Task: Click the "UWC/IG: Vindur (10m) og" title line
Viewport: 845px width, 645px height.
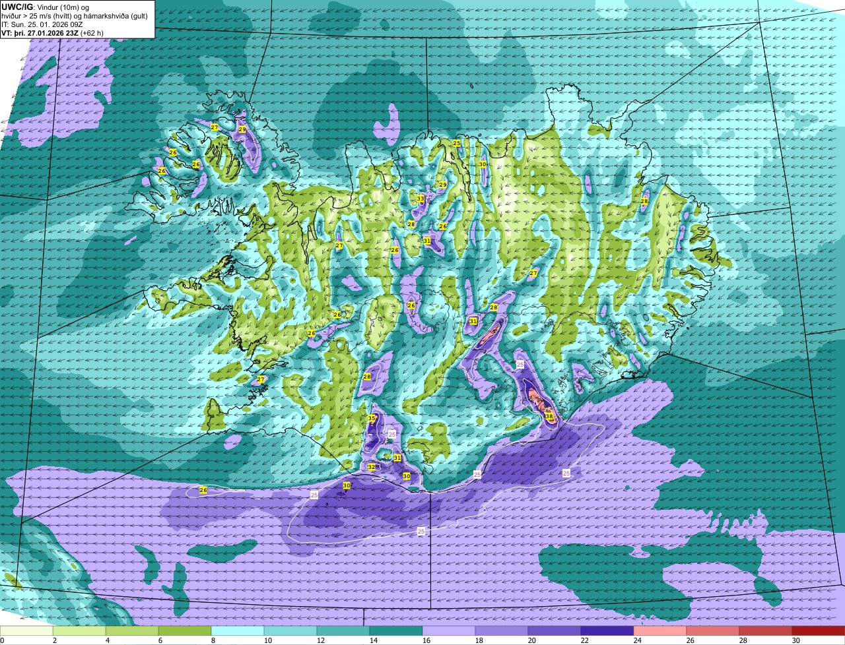Action: point(45,6)
